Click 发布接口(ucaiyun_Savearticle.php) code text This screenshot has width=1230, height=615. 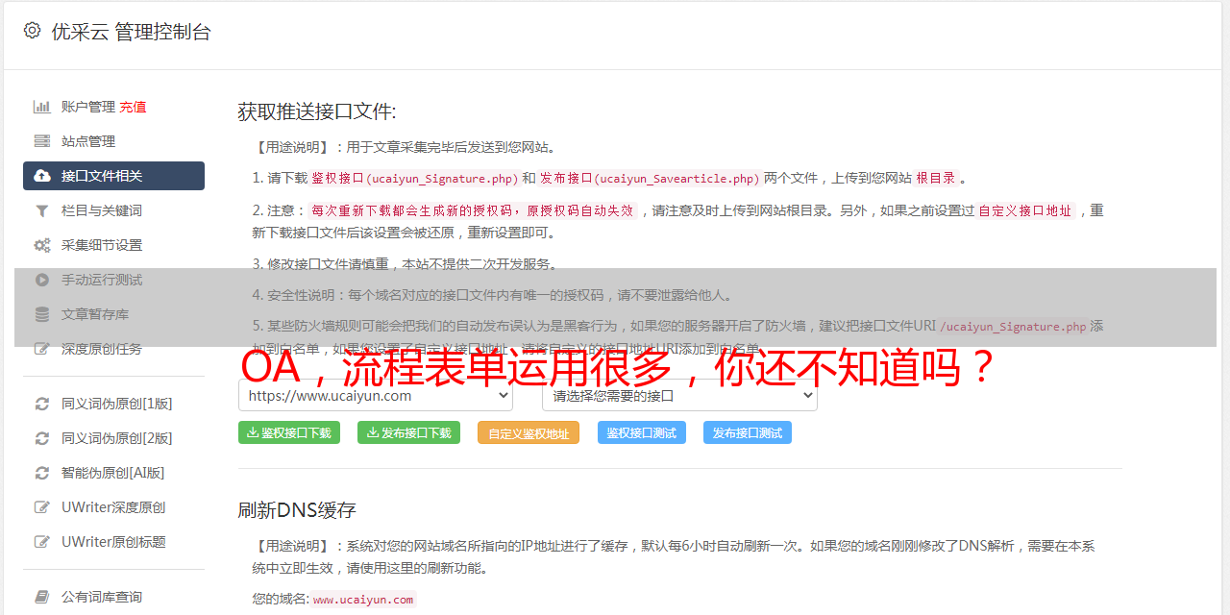[x=650, y=179]
